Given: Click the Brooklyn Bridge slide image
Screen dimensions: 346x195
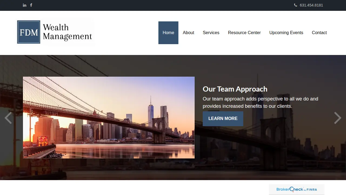Looking at the screenshot, I should (x=109, y=118).
